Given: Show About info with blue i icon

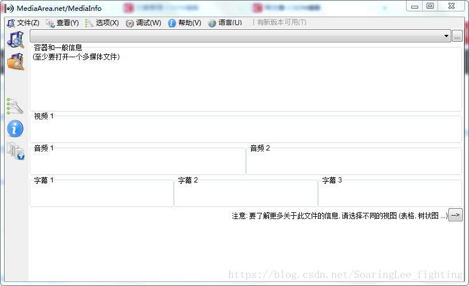Looking at the screenshot, I should tap(15, 129).
